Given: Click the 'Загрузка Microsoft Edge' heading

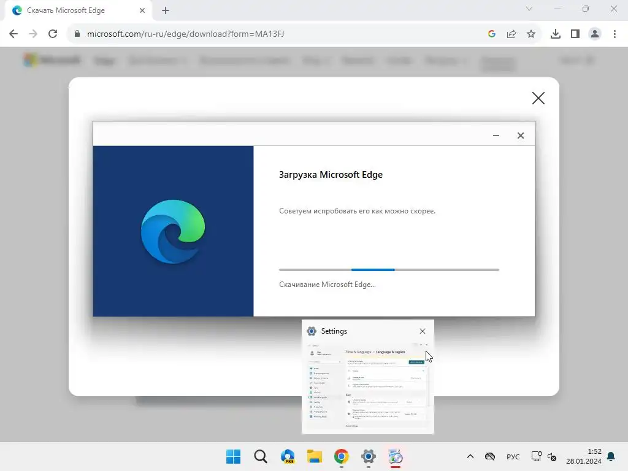Looking at the screenshot, I should pyautogui.click(x=331, y=175).
